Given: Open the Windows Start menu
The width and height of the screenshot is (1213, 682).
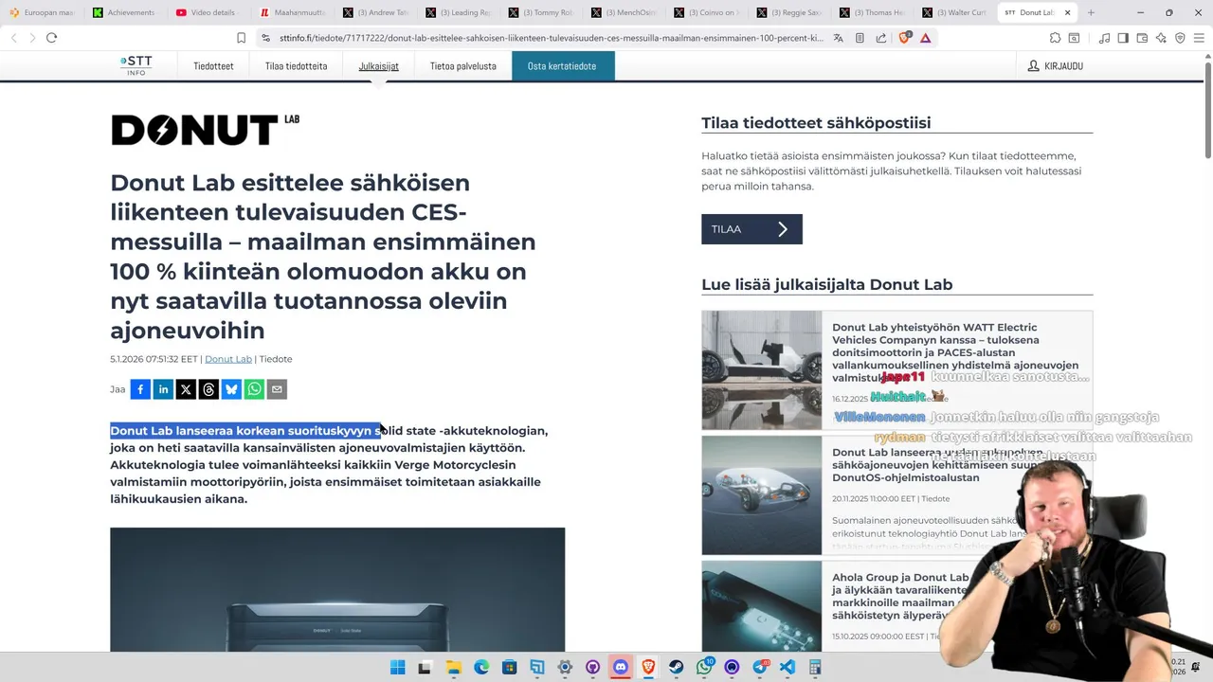Looking at the screenshot, I should tap(398, 667).
